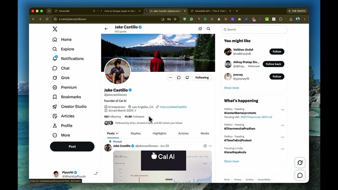Screen dimensions: 338x190
Task: Switch to Replies tab
Action: 136,133
